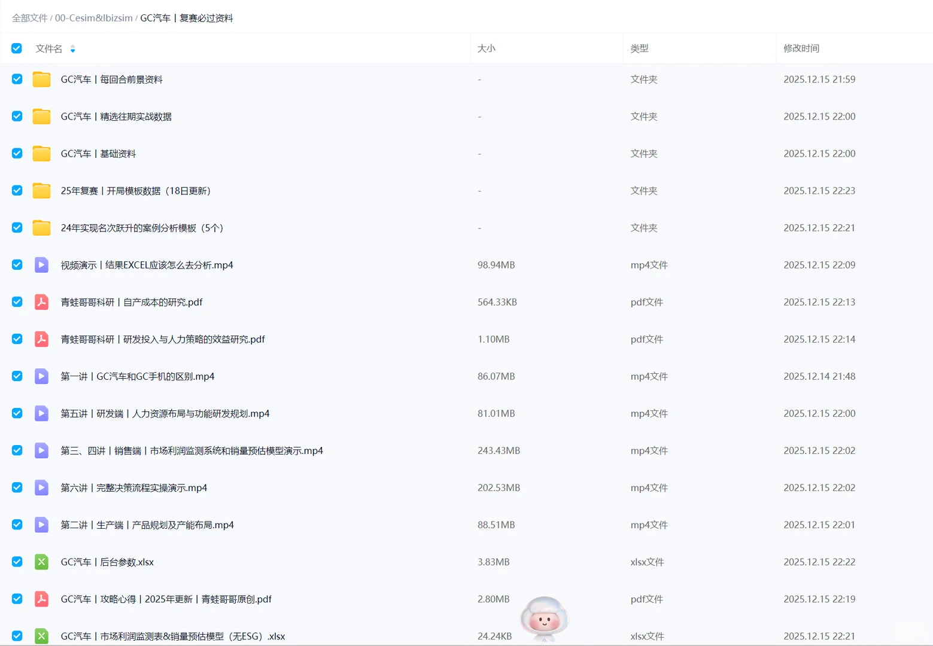Click folder icon for GC汽车丨精选往期实战数据
The width and height of the screenshot is (933, 646).
[x=41, y=117]
